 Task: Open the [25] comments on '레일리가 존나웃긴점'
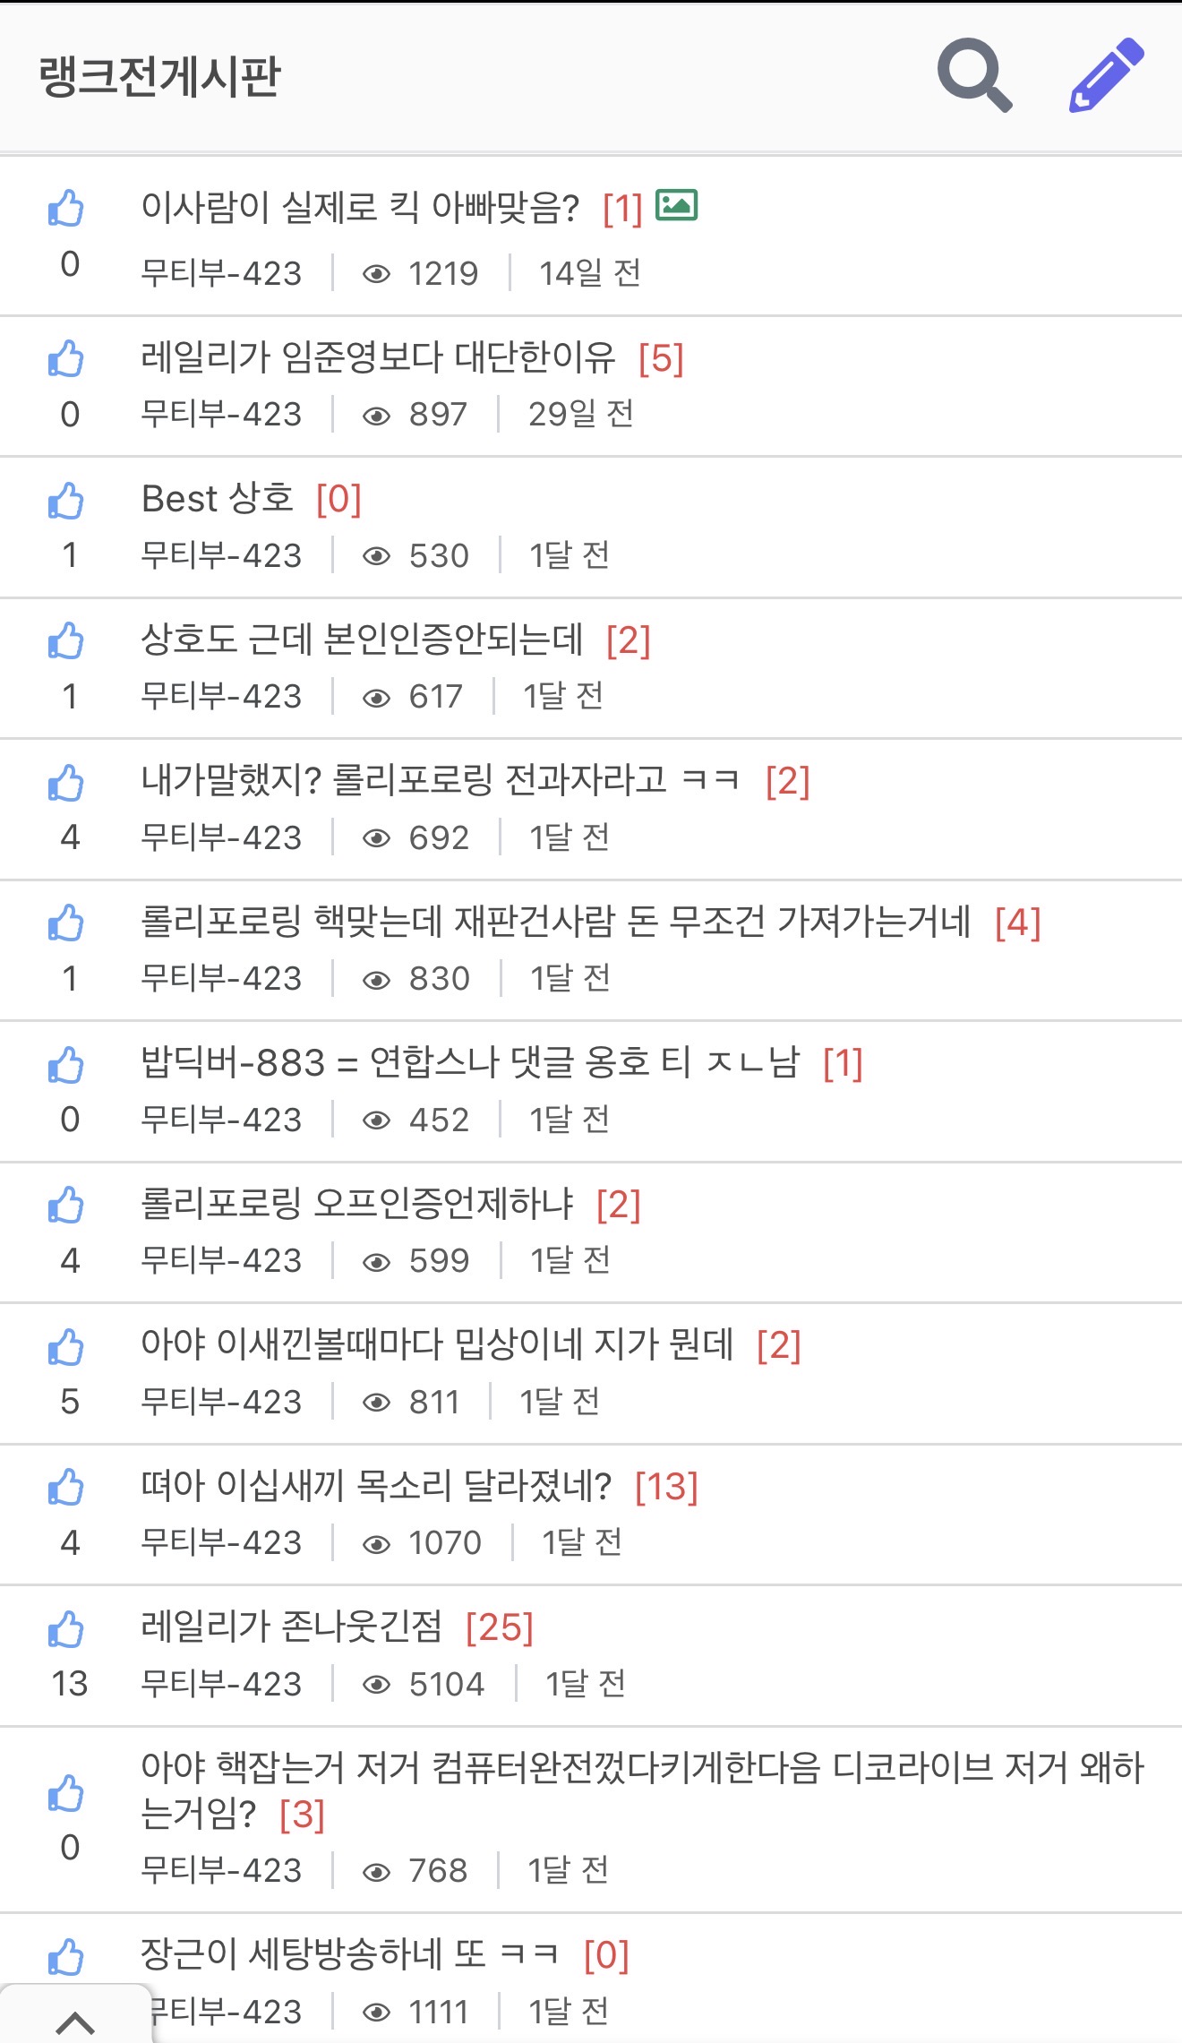pyautogui.click(x=499, y=1627)
